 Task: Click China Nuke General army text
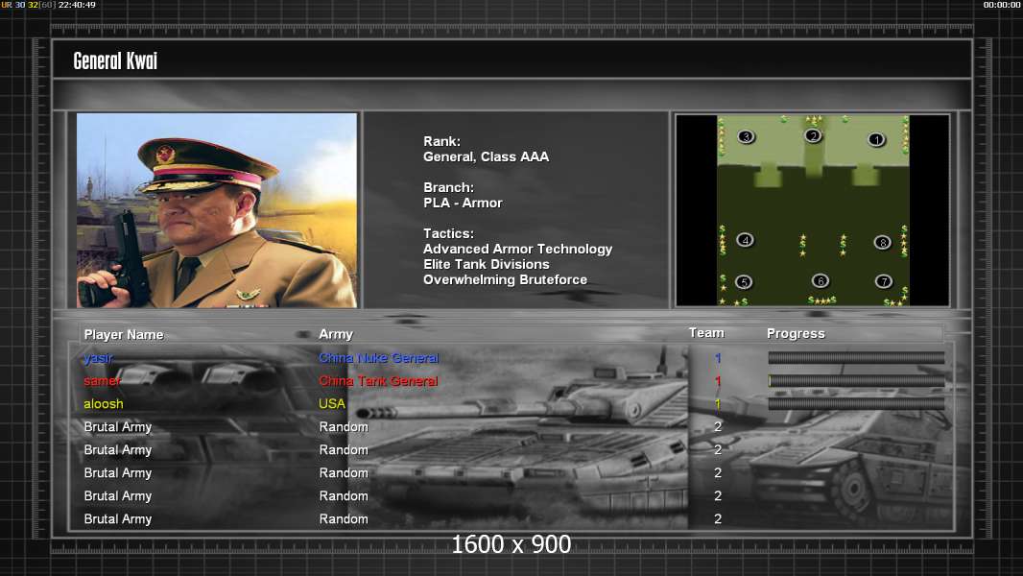[x=378, y=358]
